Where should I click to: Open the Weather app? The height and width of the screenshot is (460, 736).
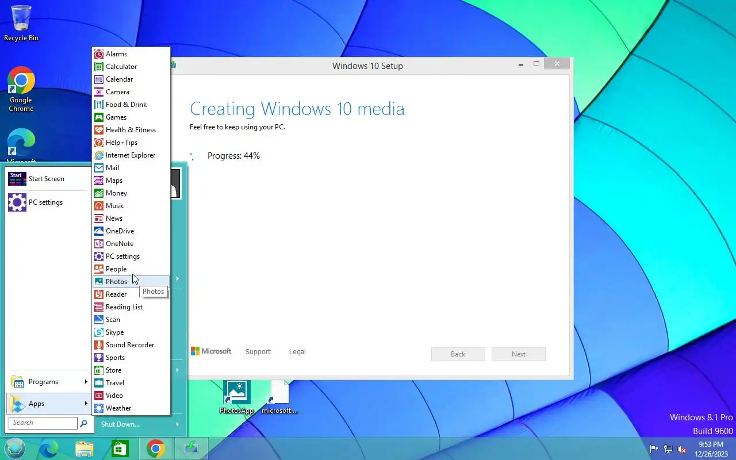coord(131,408)
